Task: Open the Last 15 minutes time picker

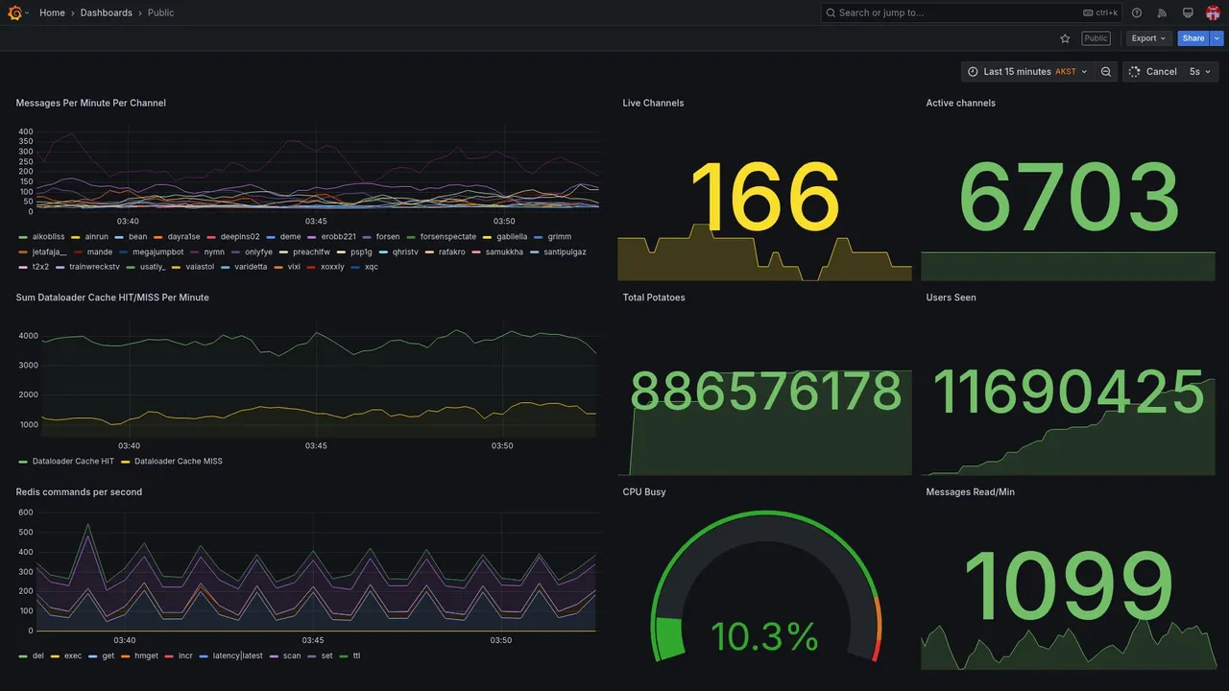Action: [x=1027, y=72]
